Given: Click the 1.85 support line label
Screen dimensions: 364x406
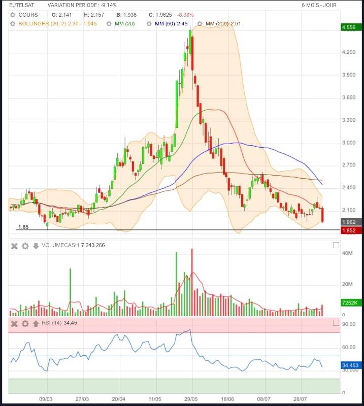Looking at the screenshot, I should pos(23,227).
